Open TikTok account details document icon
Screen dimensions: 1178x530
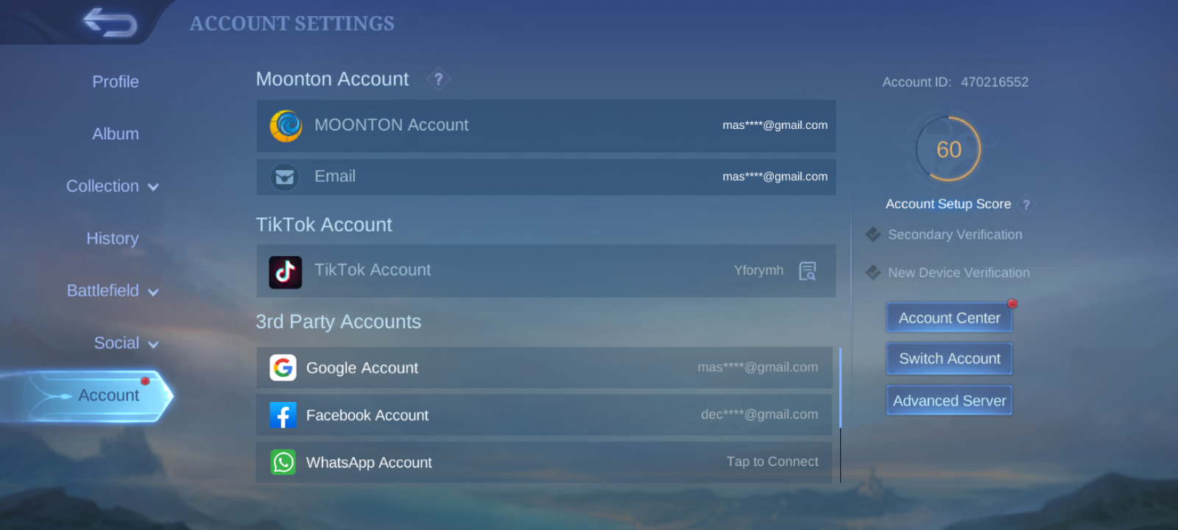click(808, 271)
